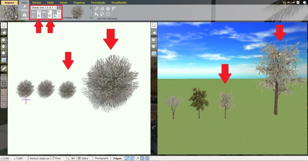
Task: Click the help question mark icon
Action: click(305, 2)
